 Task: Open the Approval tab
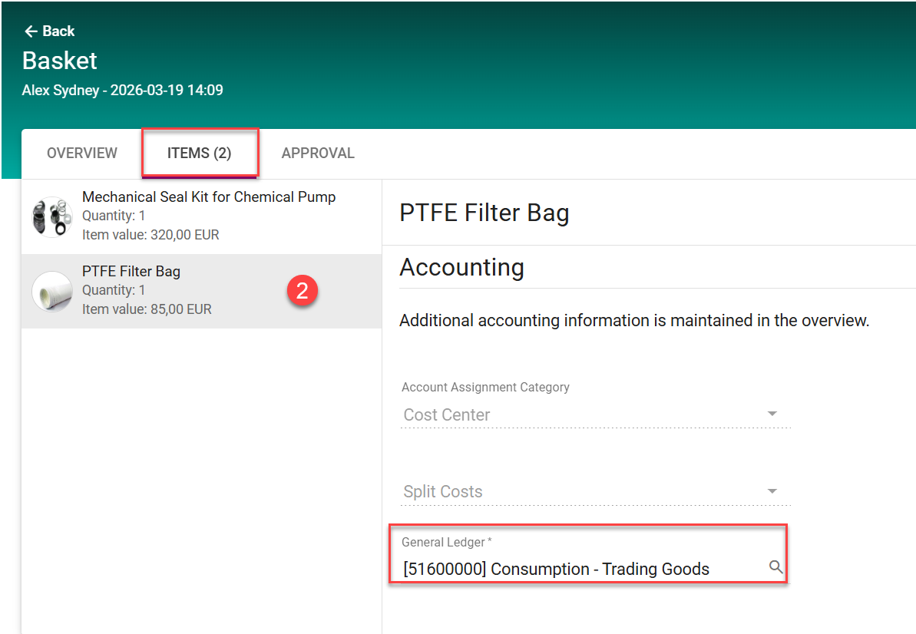click(318, 153)
